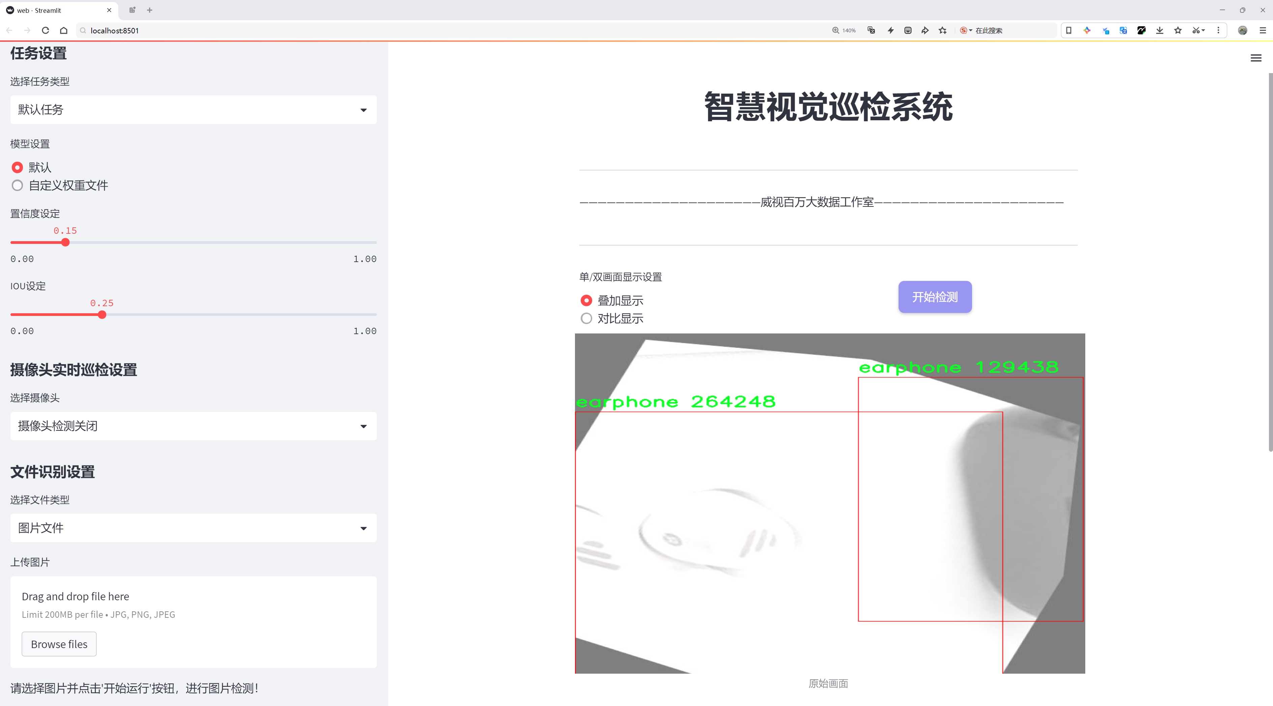Click the downloads arrow icon
This screenshot has height=706, width=1273.
1159,31
